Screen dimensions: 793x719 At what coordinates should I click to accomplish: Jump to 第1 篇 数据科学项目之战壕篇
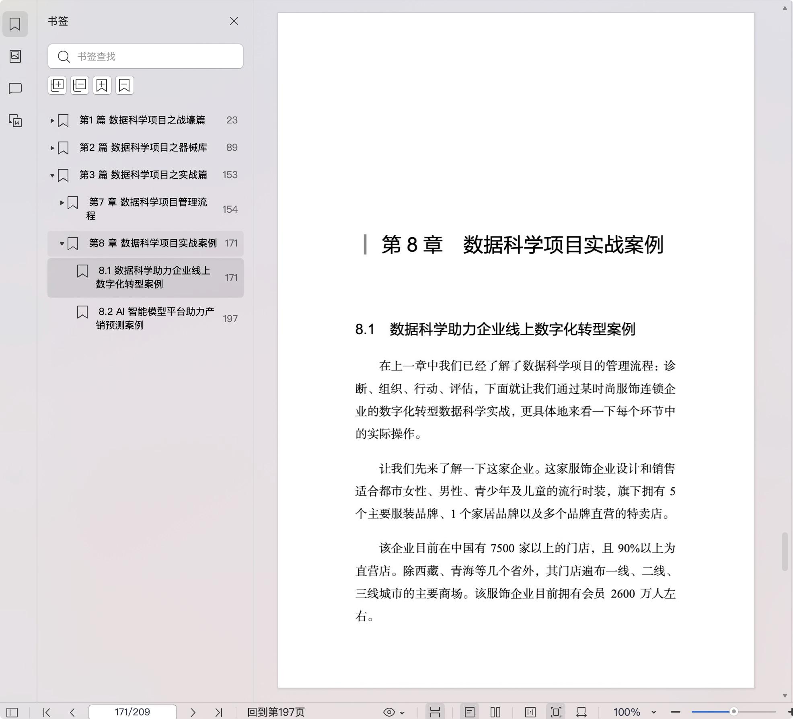tap(142, 120)
